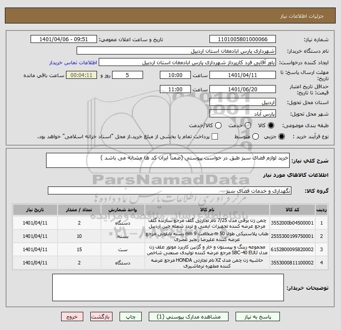Image resolution: width=341 pixels, height=330 pixels.
Task: Click item code 615280009582​0002 in row 3
Action: click(x=292, y=249)
